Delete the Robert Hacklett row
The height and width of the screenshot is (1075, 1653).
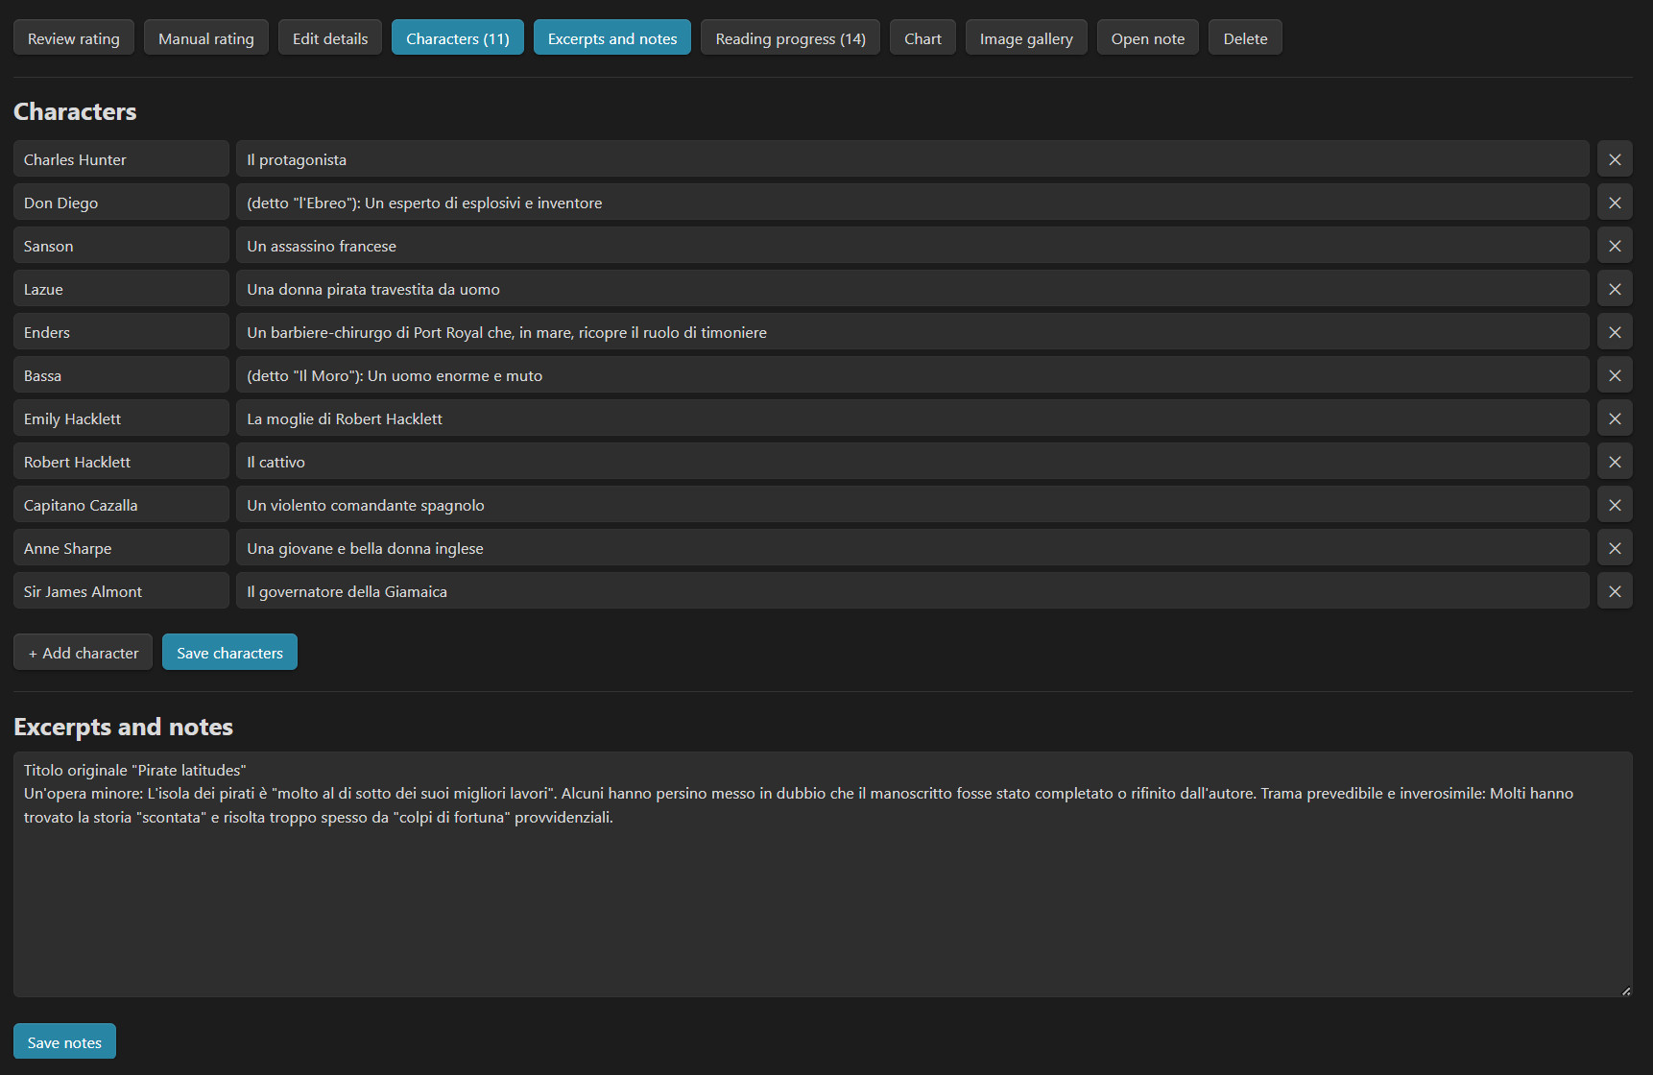(1615, 462)
